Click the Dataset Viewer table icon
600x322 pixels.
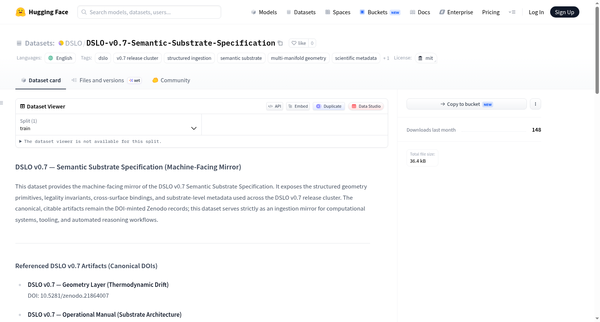click(x=22, y=107)
